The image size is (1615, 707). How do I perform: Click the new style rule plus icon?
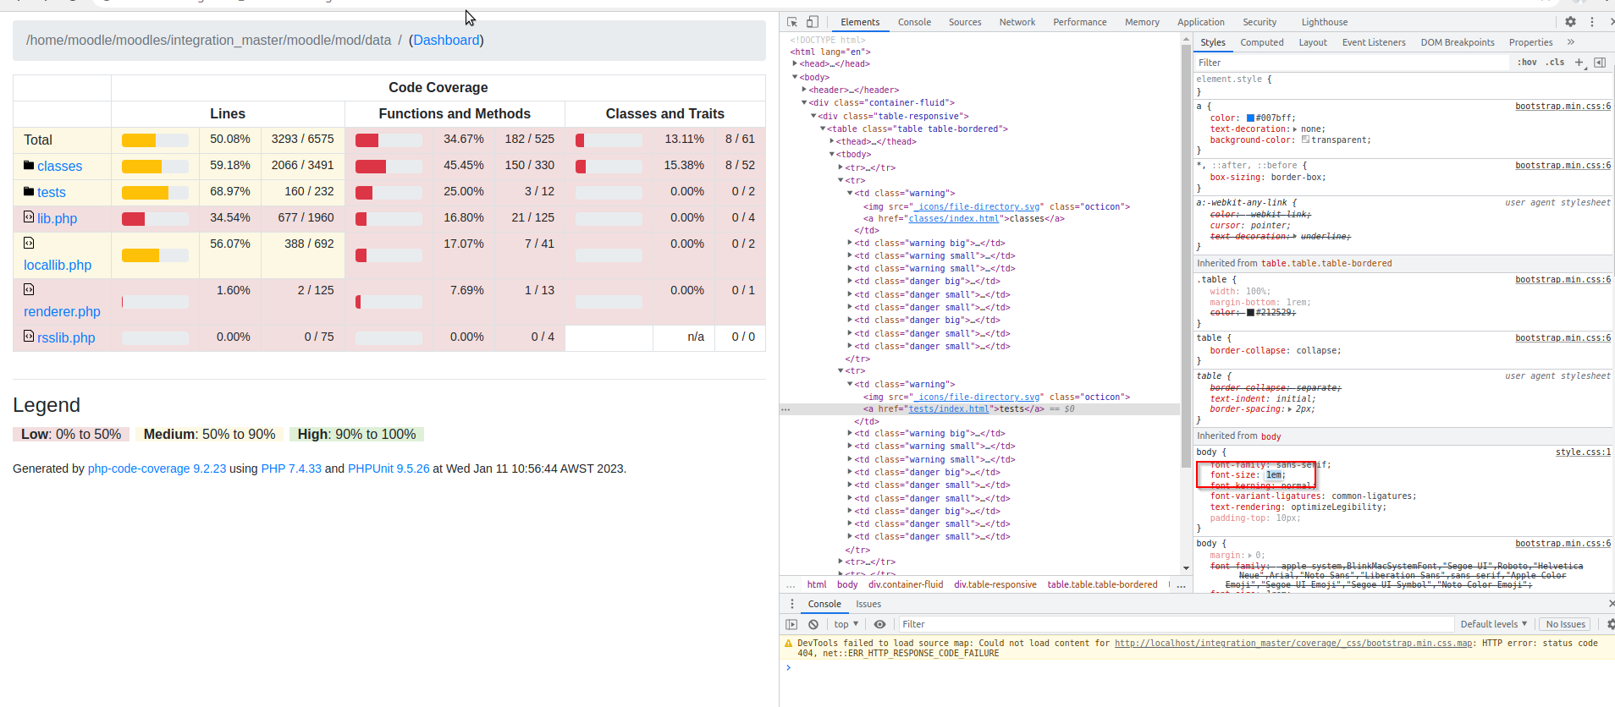point(1579,63)
